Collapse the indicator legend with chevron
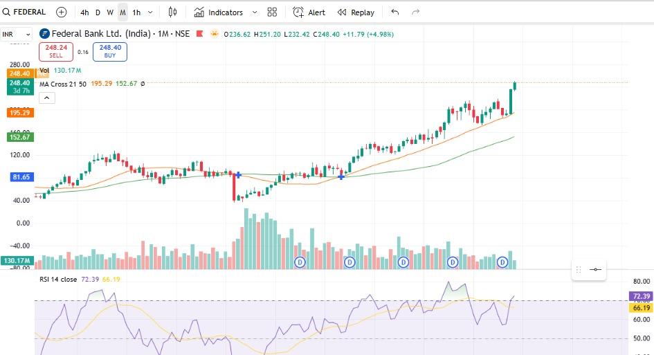The width and height of the screenshot is (654, 355). 47,98
